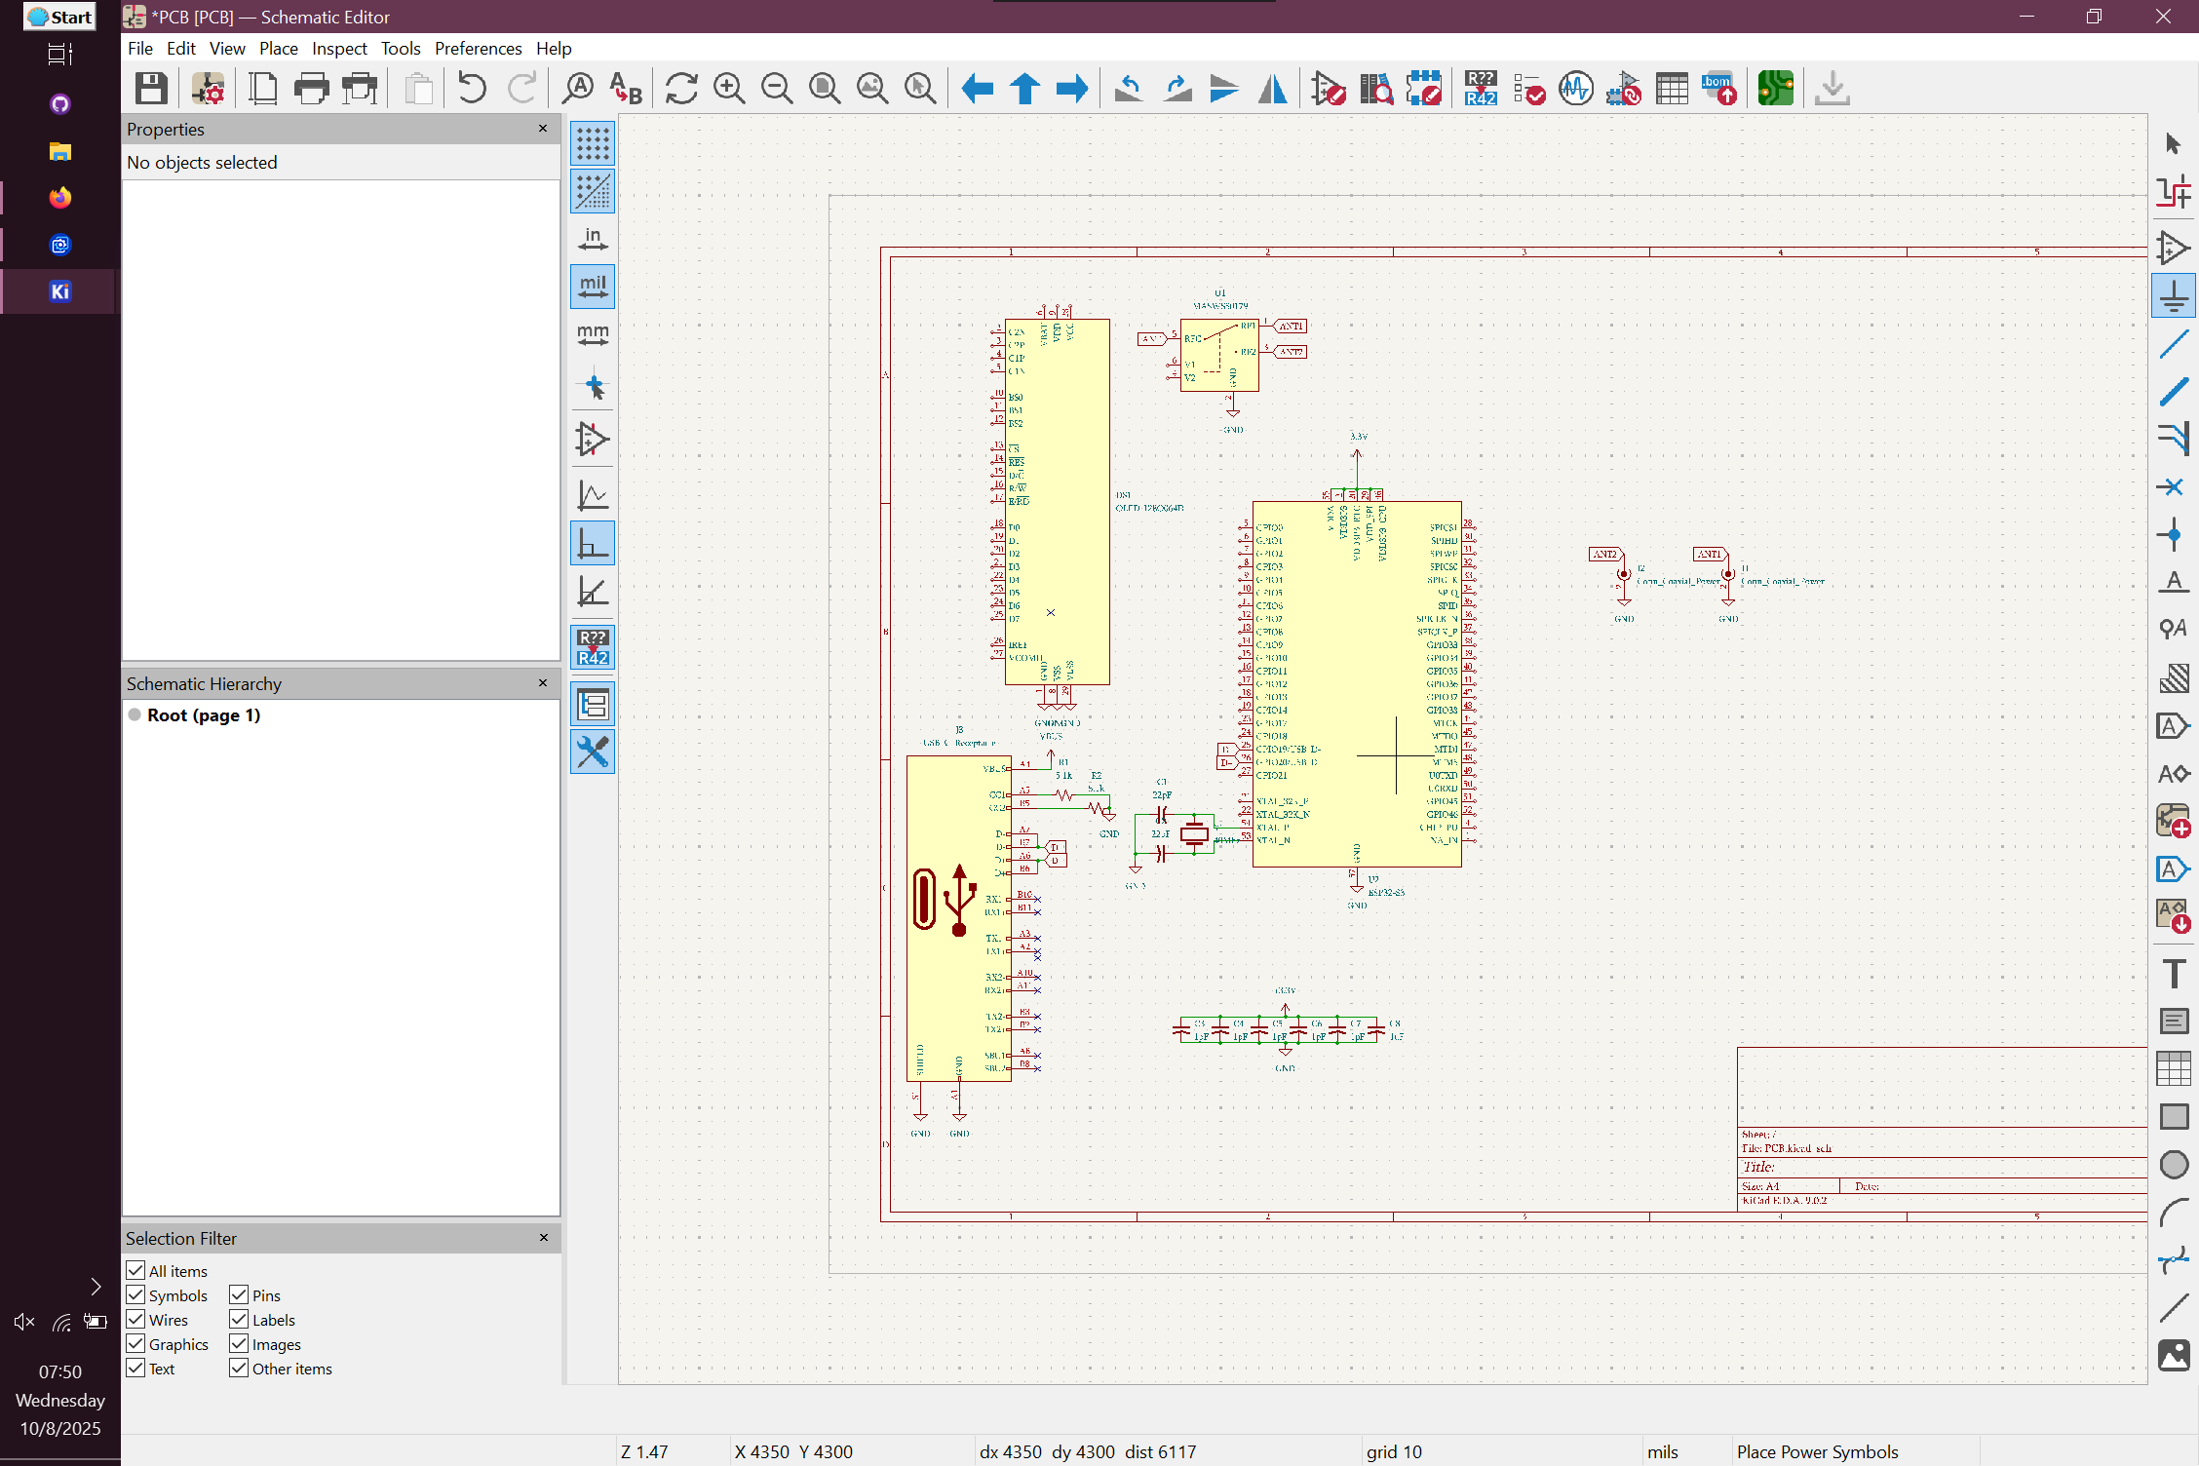Viewport: 2199px width, 1466px height.
Task: Select Root (page 1) in hierarchy
Action: (x=203, y=714)
